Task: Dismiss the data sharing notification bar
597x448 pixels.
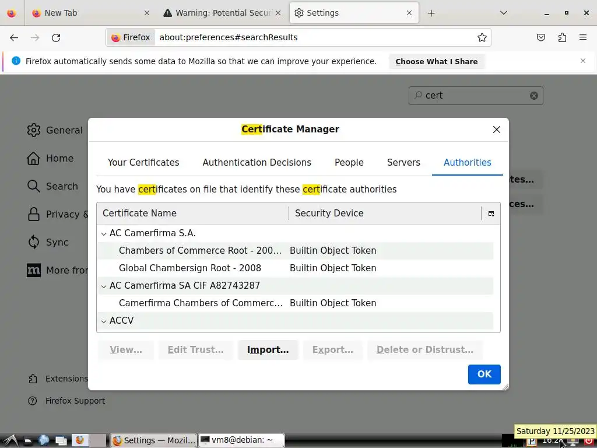Action: click(583, 61)
